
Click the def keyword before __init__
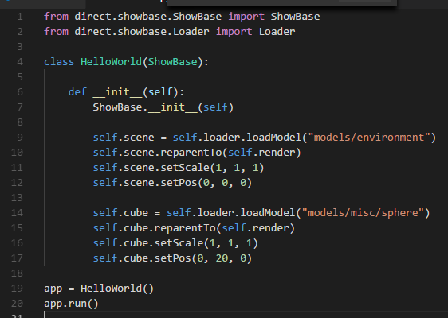click(x=77, y=92)
